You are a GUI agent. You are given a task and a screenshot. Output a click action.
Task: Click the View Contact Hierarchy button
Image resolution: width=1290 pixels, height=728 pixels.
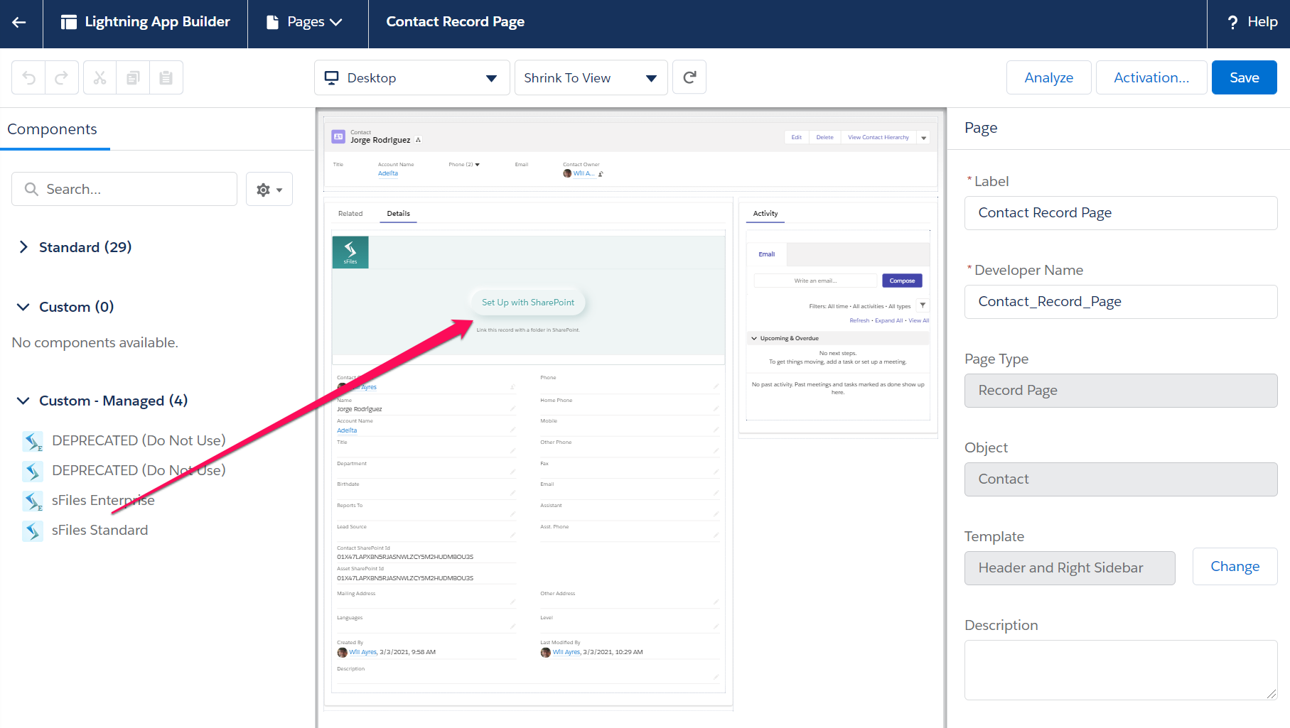[x=878, y=138]
